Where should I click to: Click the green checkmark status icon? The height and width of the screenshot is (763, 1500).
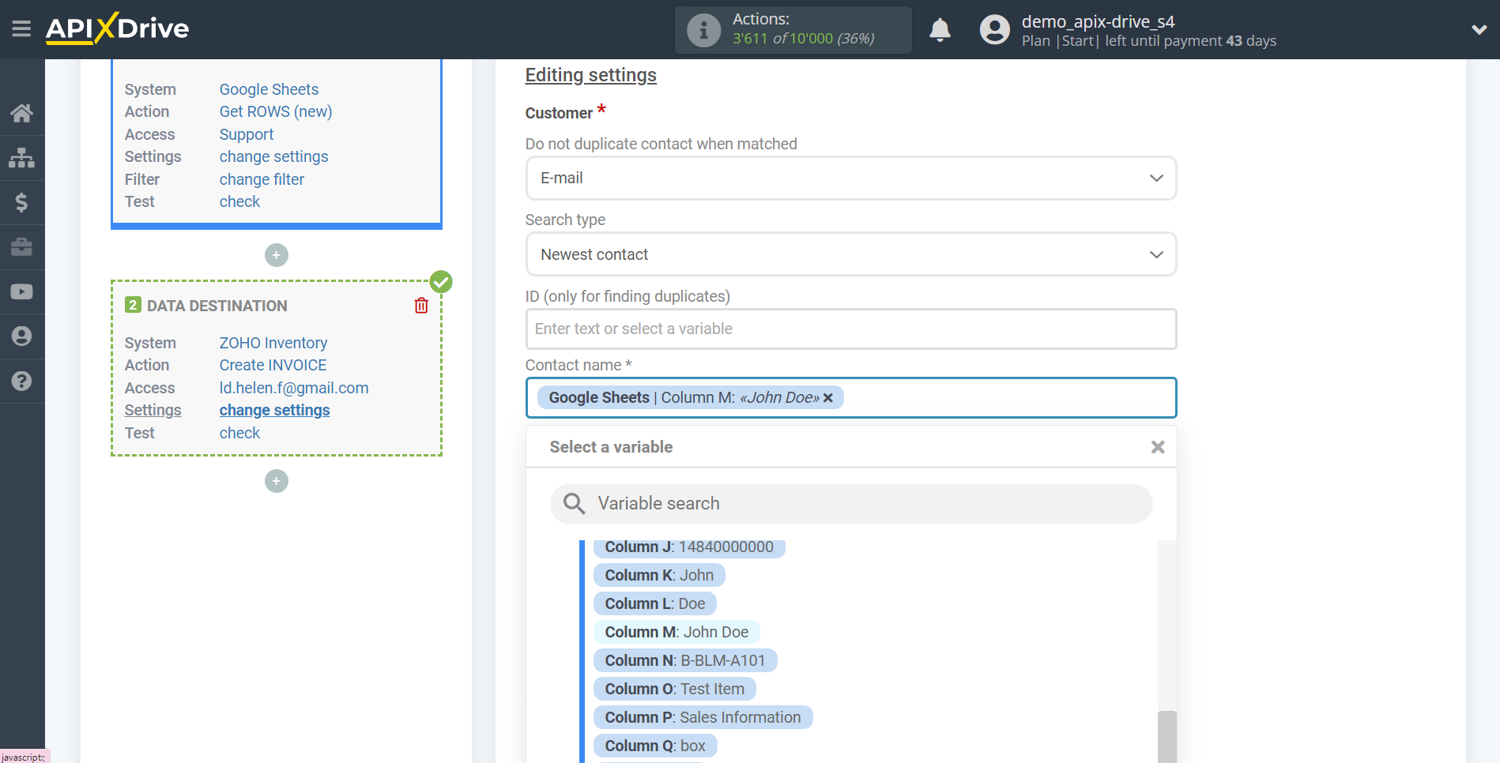click(441, 282)
